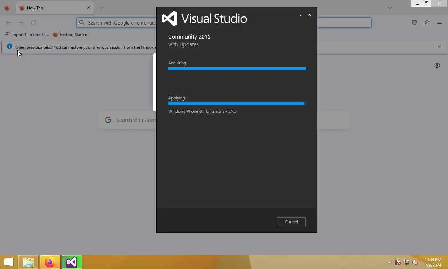448x269 pixels.
Task: Cancel the Visual Studio installation
Action: (x=291, y=222)
